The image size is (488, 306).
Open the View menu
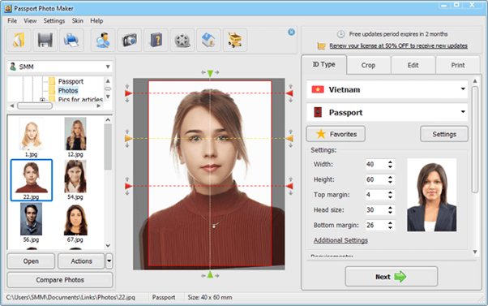tap(30, 21)
